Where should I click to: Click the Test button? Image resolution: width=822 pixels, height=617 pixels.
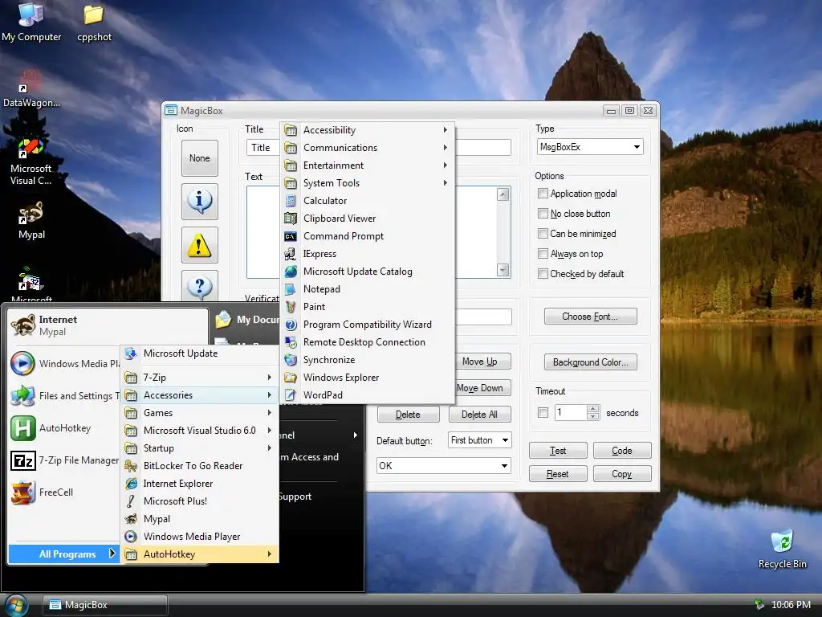coord(558,451)
